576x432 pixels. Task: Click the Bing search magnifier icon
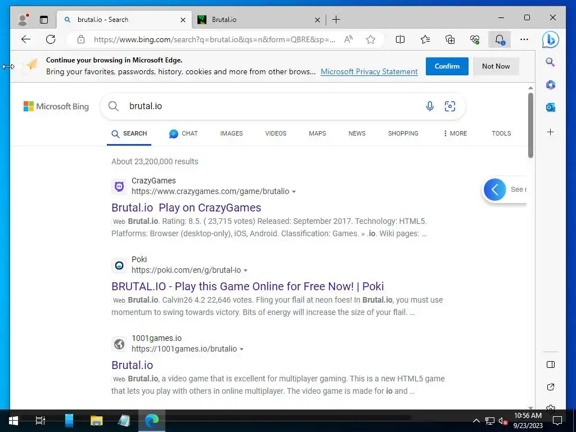point(114,106)
